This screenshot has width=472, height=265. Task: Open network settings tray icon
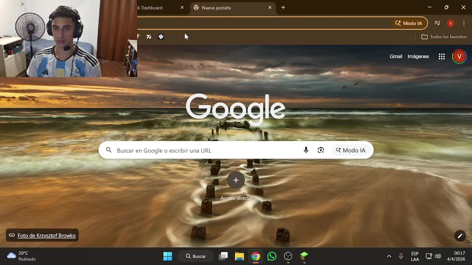pyautogui.click(x=429, y=256)
